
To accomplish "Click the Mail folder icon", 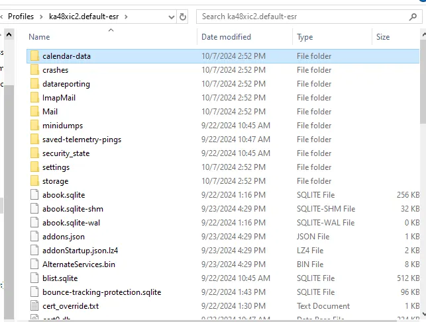I will [x=34, y=111].
